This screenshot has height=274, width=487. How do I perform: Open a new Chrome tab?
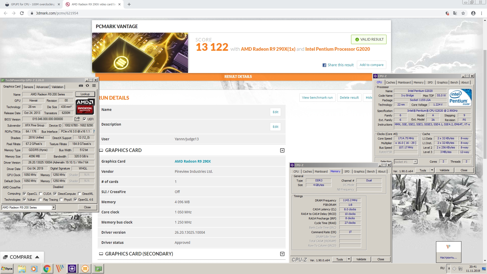point(129,4)
